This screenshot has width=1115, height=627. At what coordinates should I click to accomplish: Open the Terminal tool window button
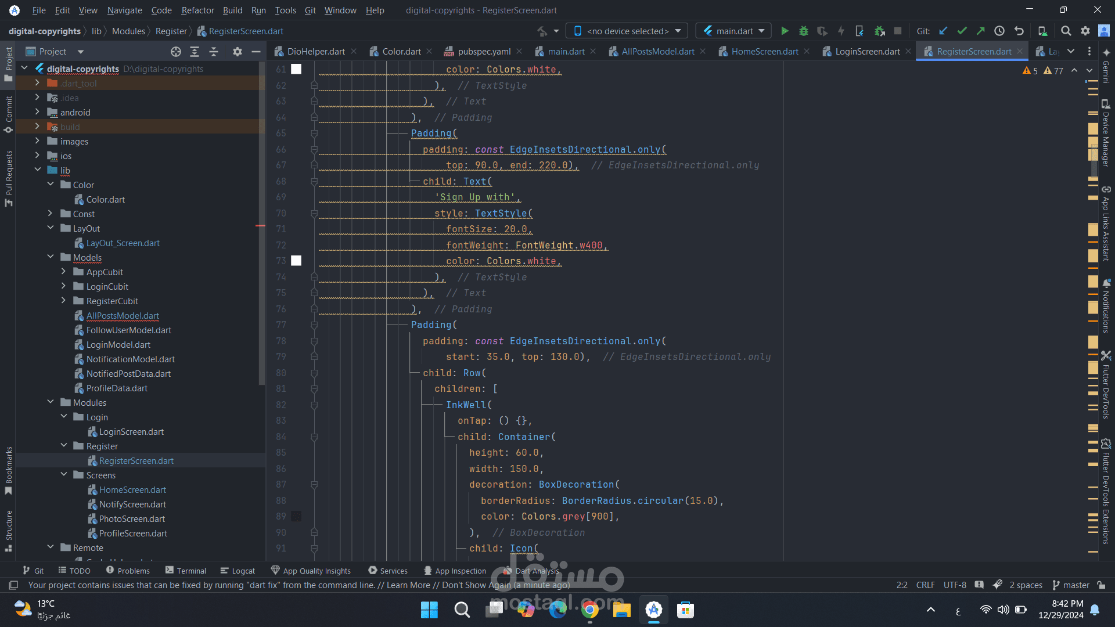click(x=185, y=571)
